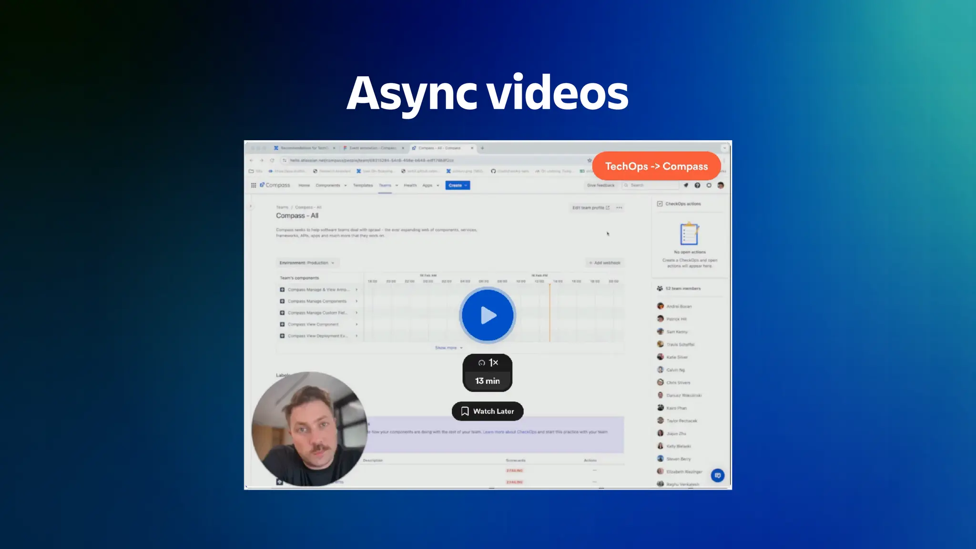
Task: Switch to the Recommendations for TechOps tab
Action: click(x=304, y=148)
